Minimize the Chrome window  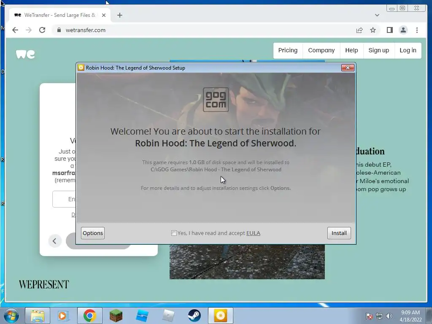[x=392, y=8]
